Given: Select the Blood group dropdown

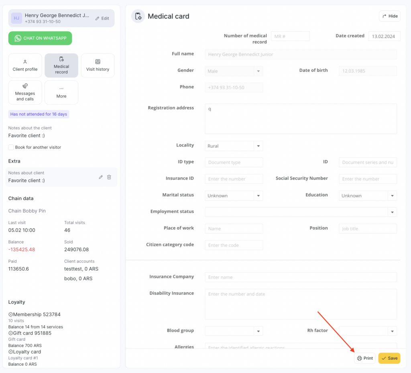Looking at the screenshot, I should pyautogui.click(x=234, y=331).
